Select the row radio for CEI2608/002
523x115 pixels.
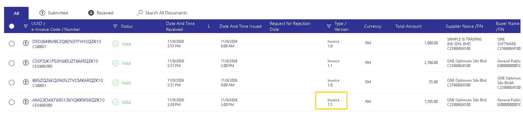[12, 102]
